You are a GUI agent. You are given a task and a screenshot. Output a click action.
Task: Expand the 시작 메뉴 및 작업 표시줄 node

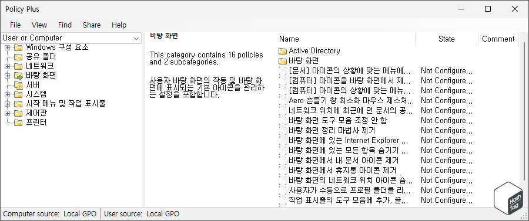click(7, 104)
